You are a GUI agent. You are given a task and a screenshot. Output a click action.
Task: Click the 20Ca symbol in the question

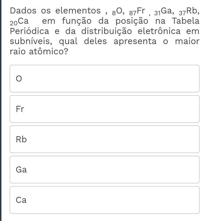tap(19, 21)
